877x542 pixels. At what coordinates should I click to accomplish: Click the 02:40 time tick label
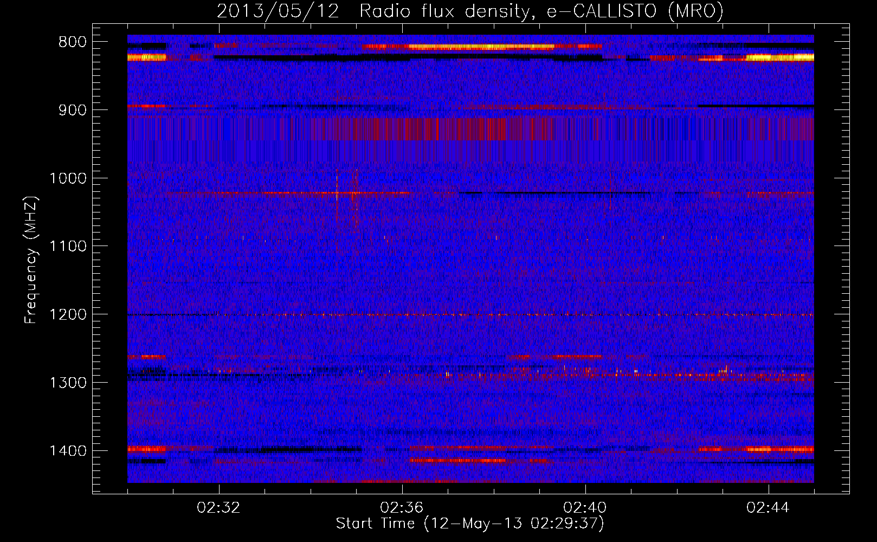[x=585, y=508]
